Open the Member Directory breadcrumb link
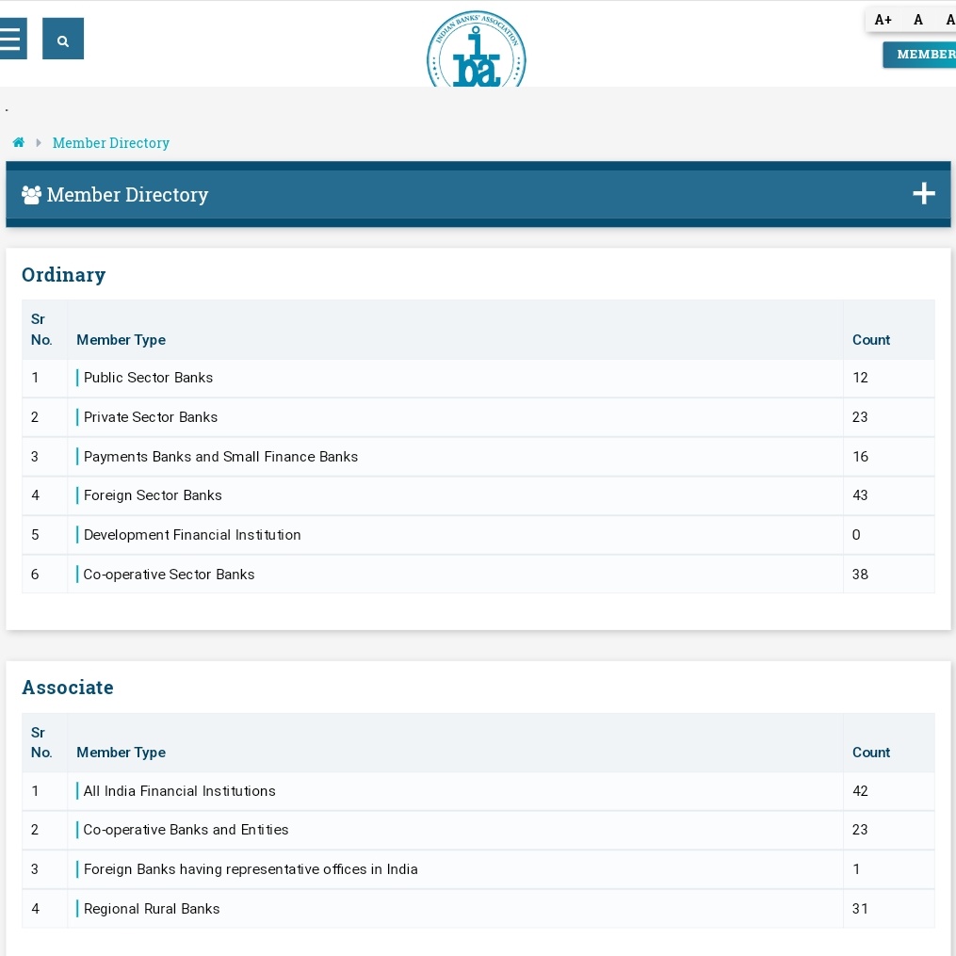Screen dimensions: 956x956 pos(111,142)
